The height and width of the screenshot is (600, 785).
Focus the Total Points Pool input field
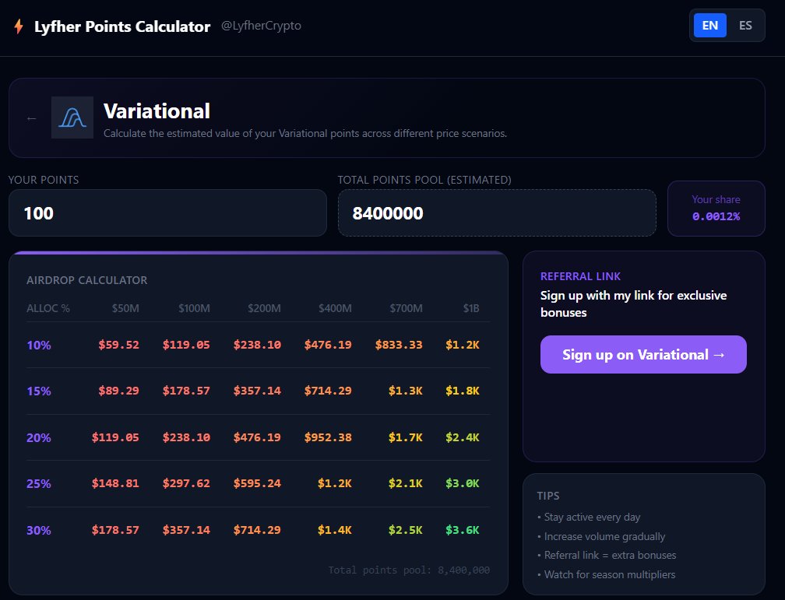tap(497, 212)
